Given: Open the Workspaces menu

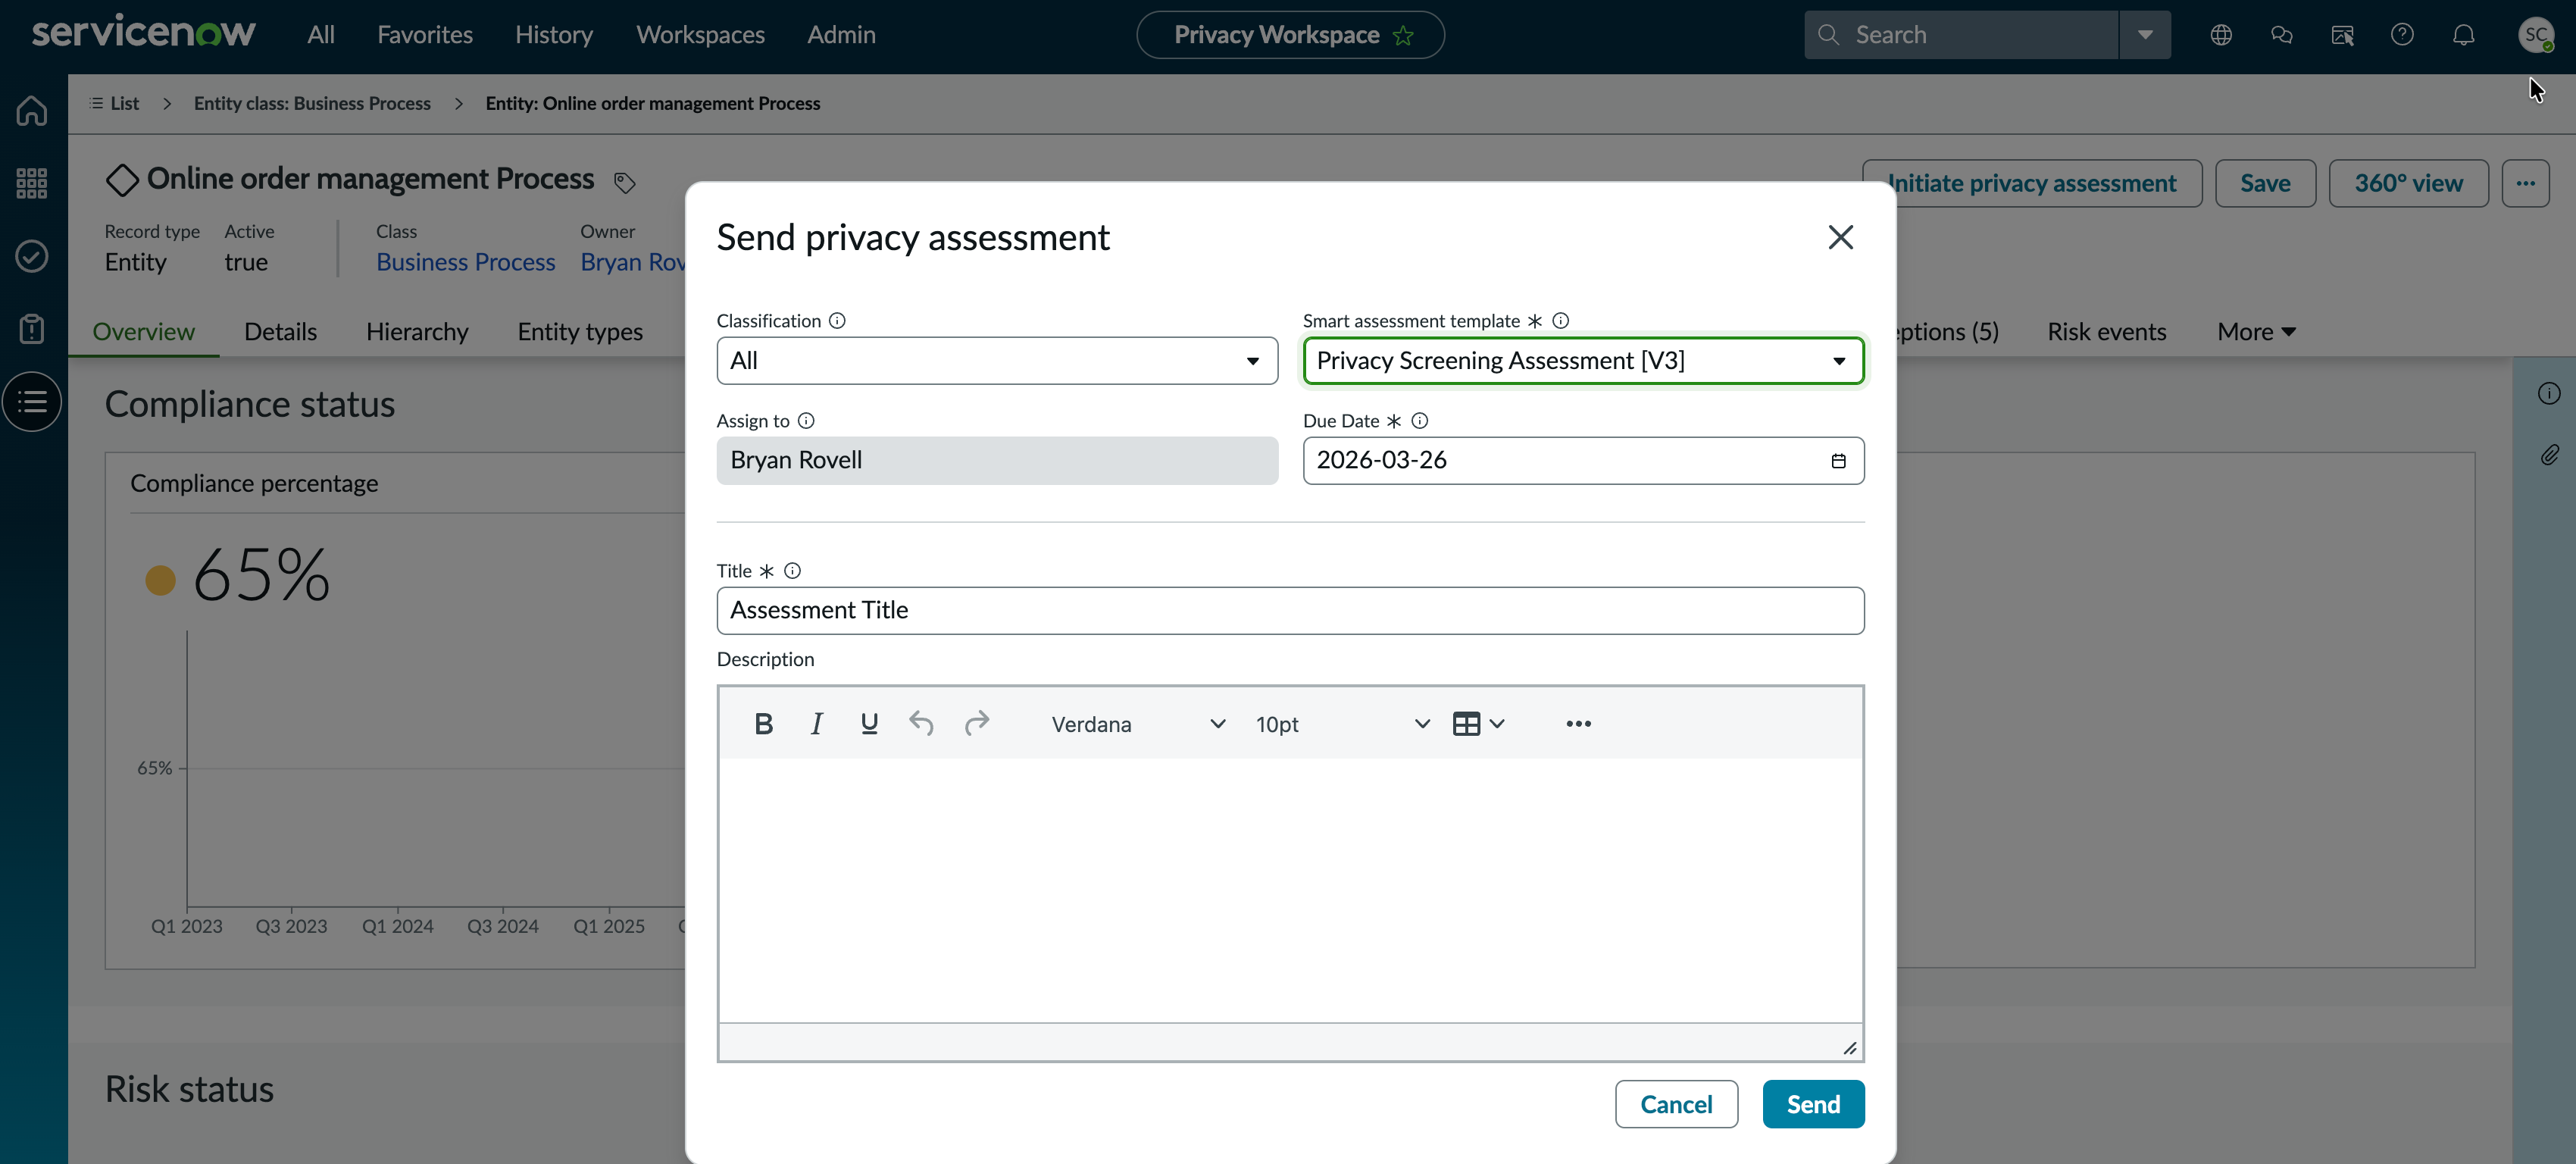Looking at the screenshot, I should click(x=700, y=35).
